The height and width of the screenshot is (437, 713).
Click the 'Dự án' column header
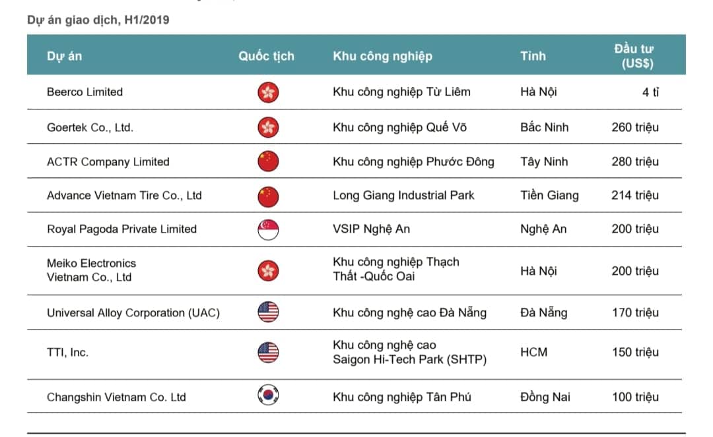(65, 56)
